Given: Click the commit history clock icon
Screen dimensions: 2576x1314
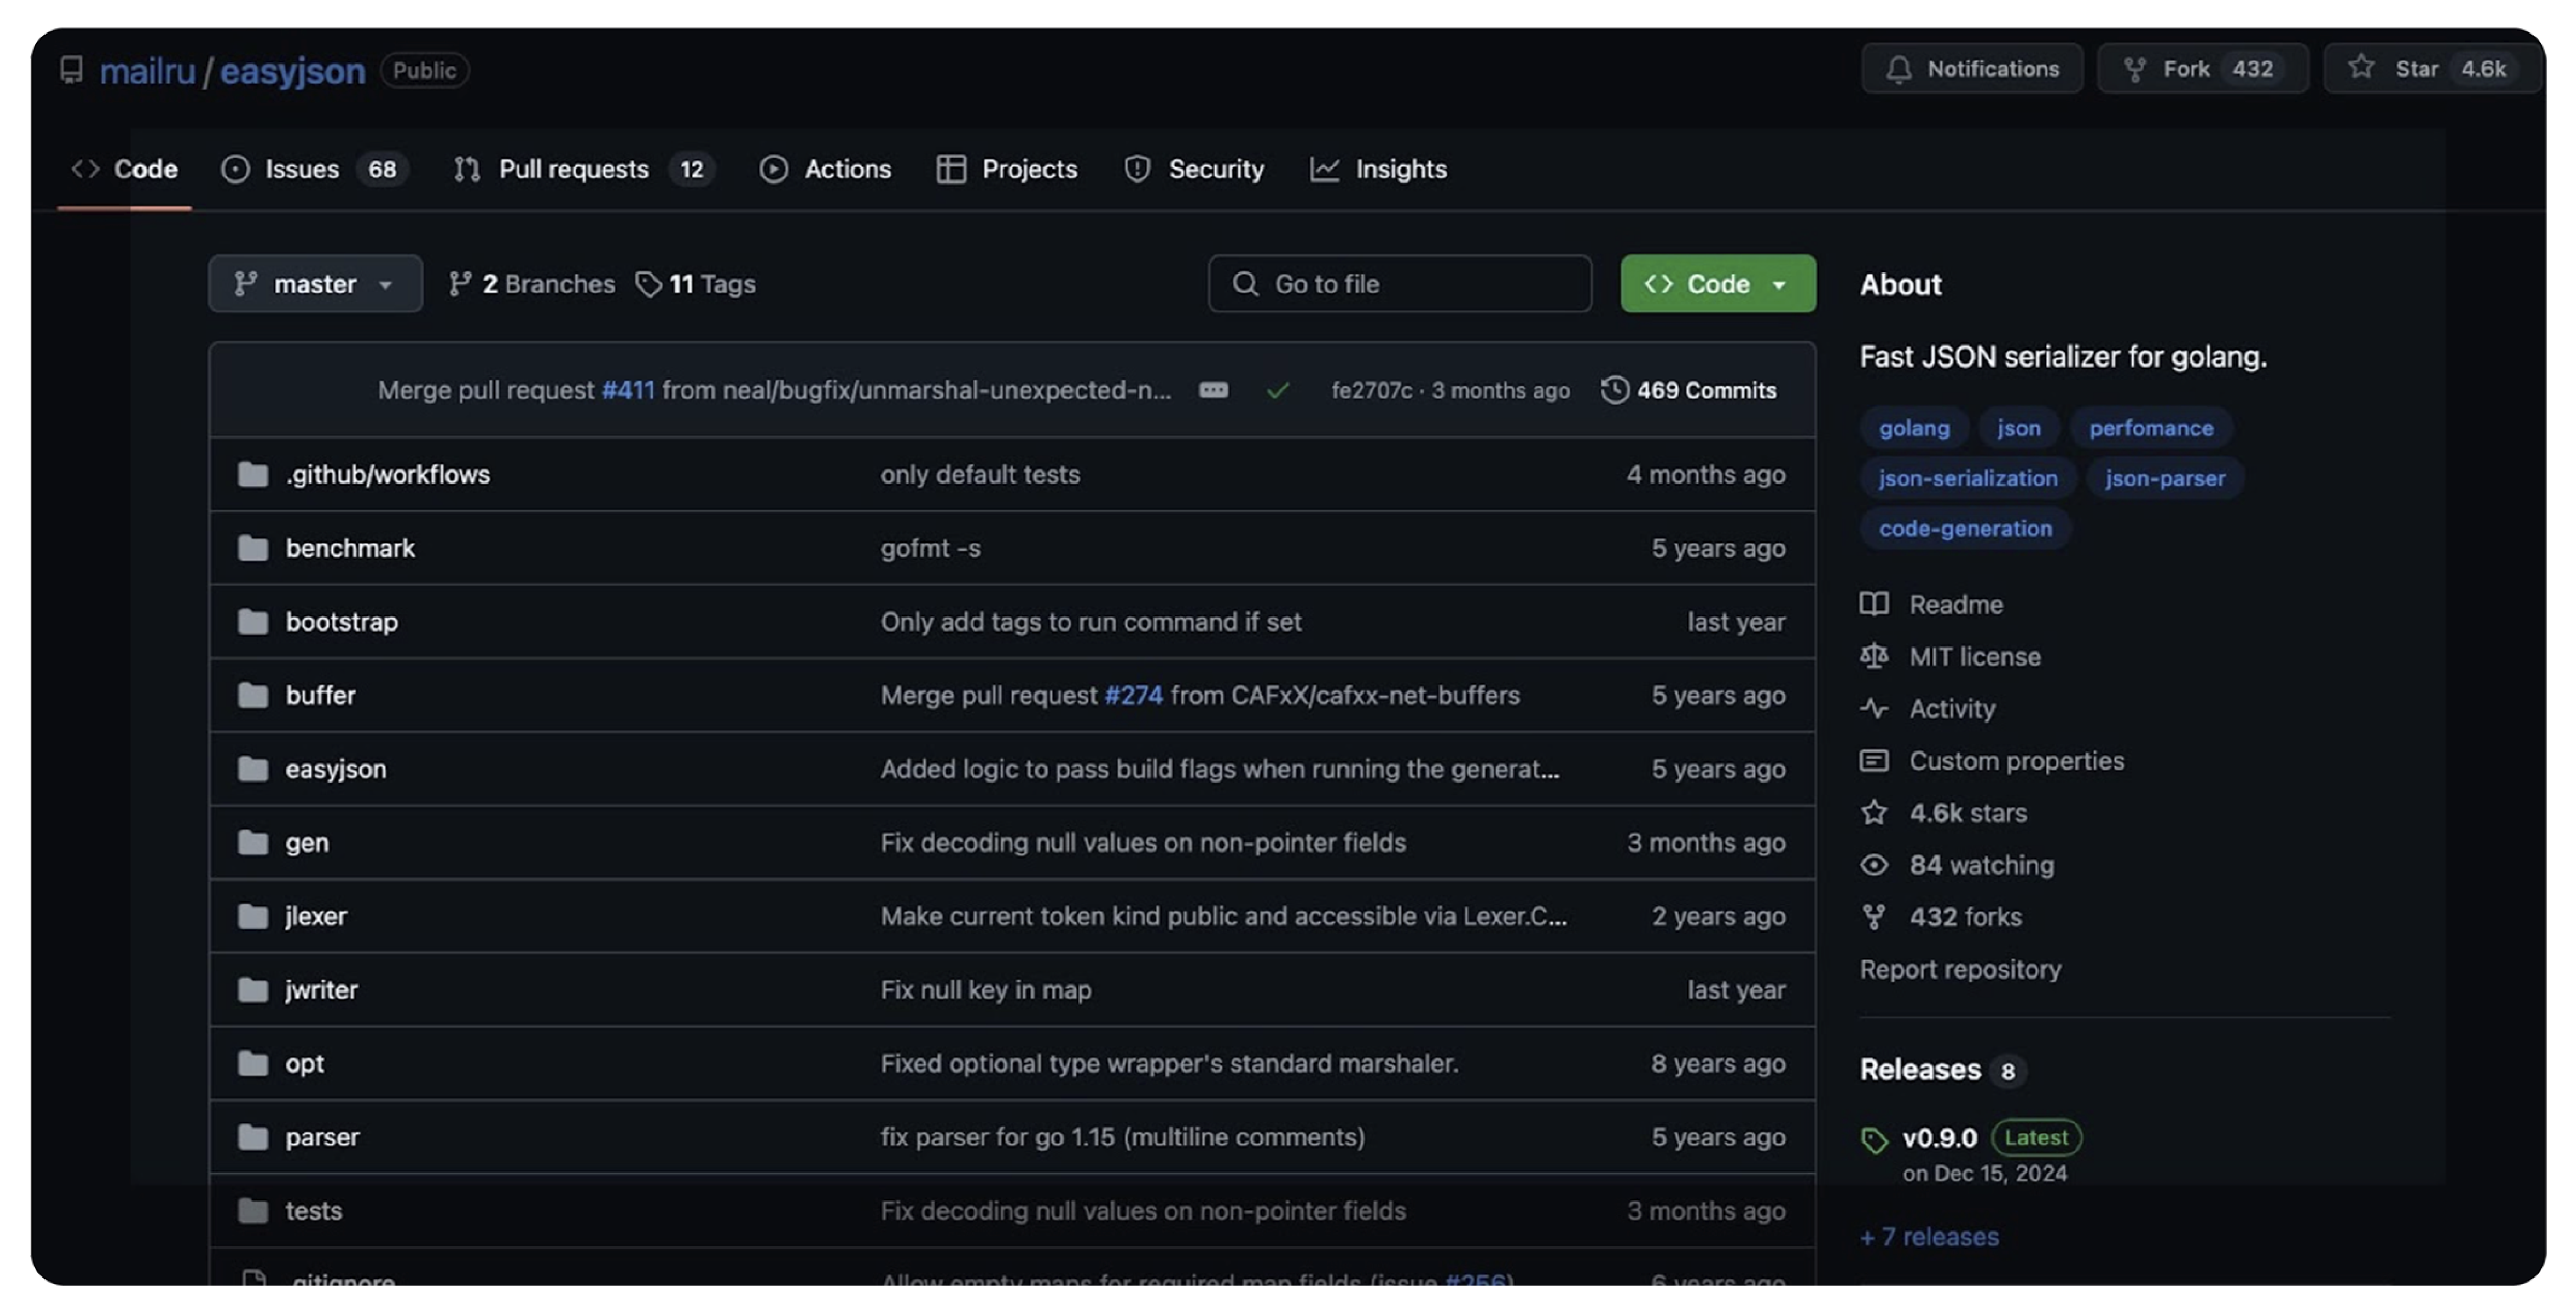Looking at the screenshot, I should (1614, 390).
